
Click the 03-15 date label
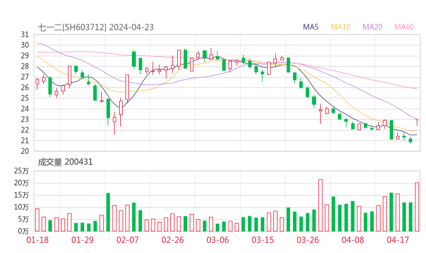(x=263, y=240)
